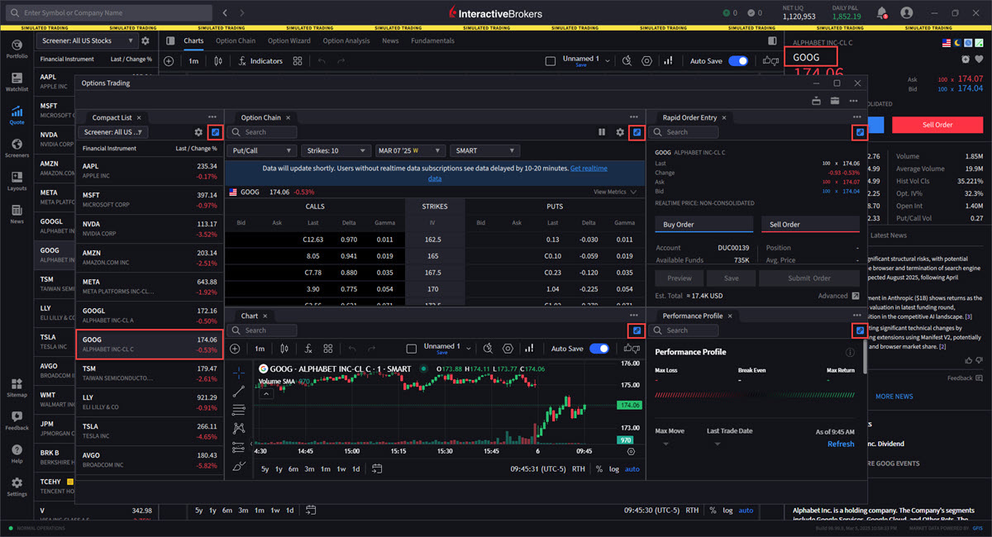This screenshot has width=992, height=537.
Task: Click Refresh in Performance Profile
Action: tap(841, 444)
